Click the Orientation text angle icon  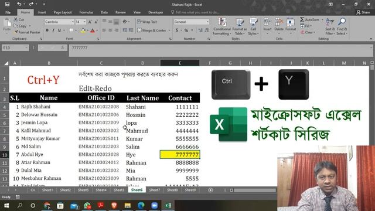click(125, 22)
